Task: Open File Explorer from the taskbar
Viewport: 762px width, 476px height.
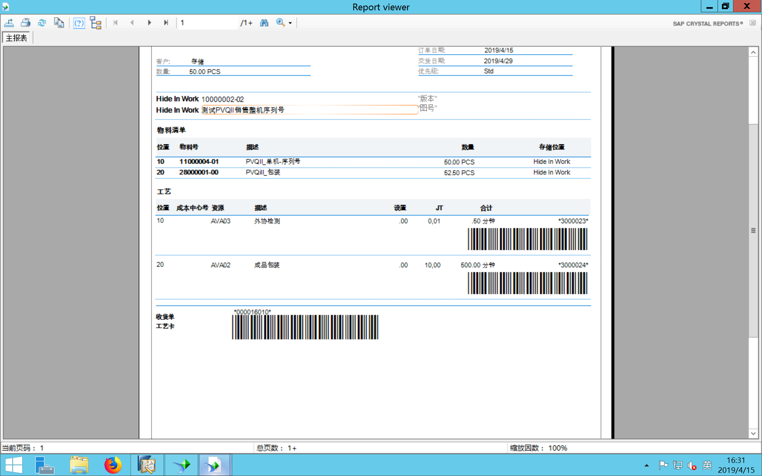Action: [79, 465]
